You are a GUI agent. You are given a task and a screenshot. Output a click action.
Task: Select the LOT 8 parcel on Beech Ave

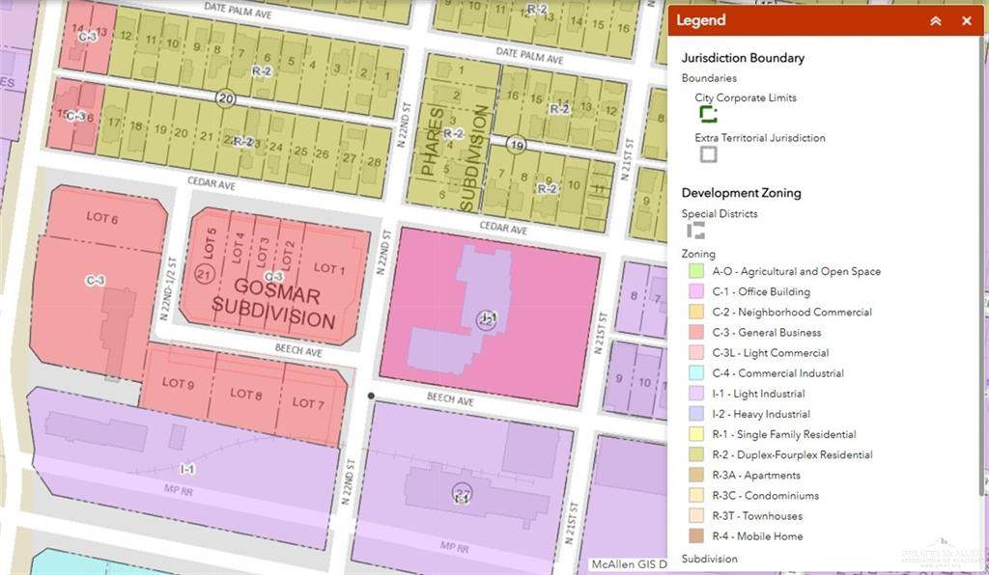246,395
